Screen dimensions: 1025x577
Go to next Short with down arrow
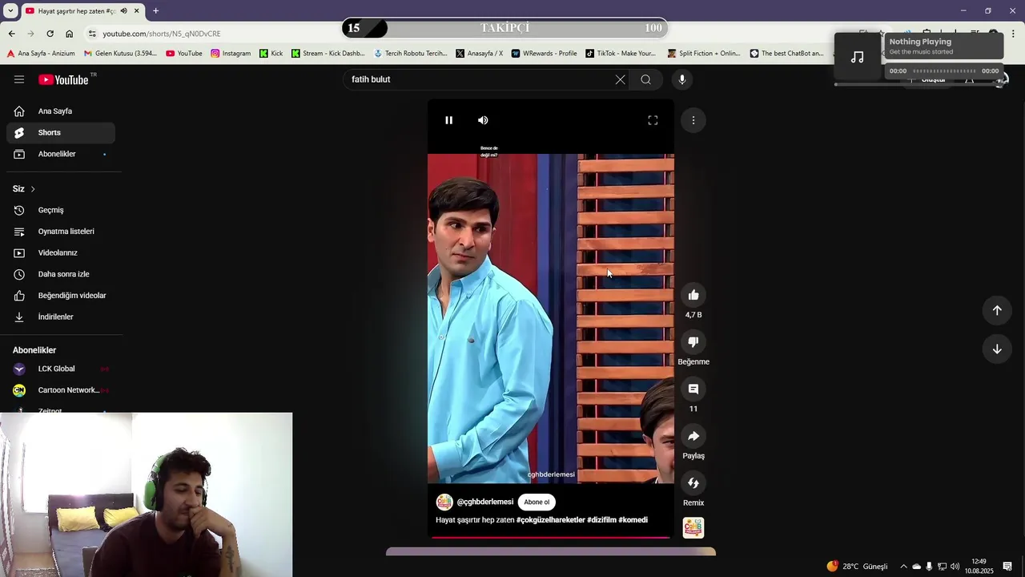(x=997, y=349)
